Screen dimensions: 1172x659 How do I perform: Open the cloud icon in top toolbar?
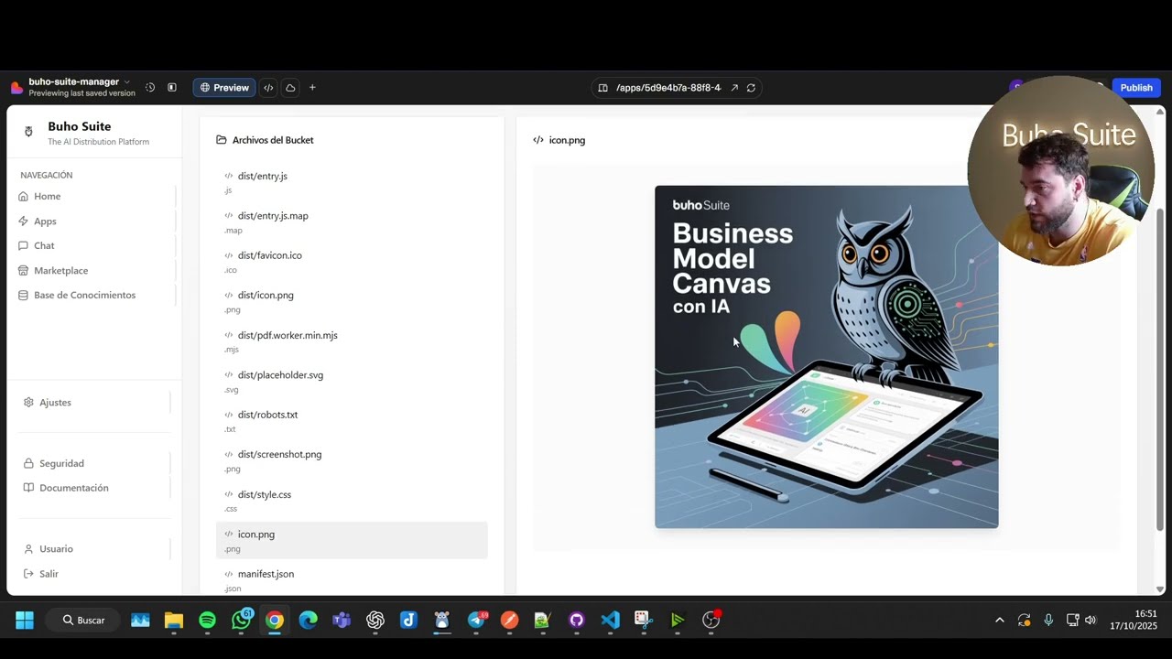click(290, 88)
